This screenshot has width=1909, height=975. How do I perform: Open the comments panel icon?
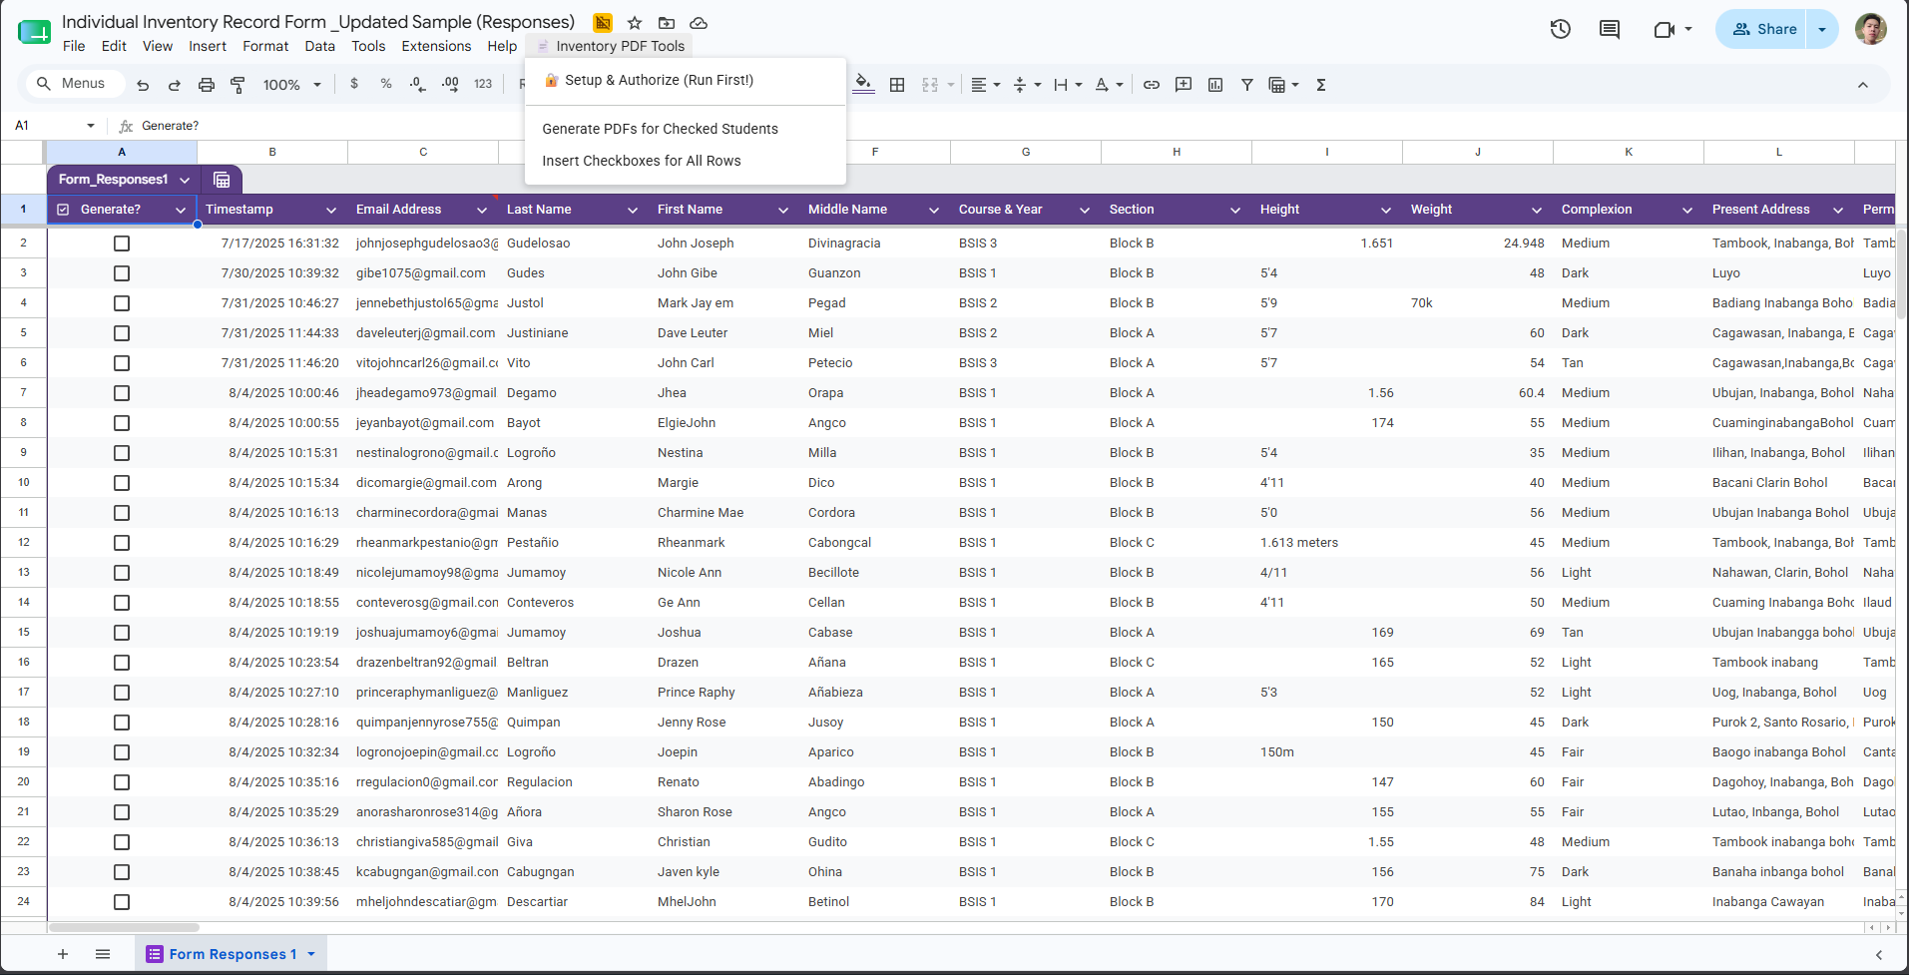tap(1610, 29)
